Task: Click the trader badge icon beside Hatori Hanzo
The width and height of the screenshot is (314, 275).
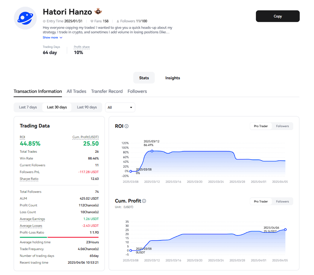Action: click(x=98, y=12)
